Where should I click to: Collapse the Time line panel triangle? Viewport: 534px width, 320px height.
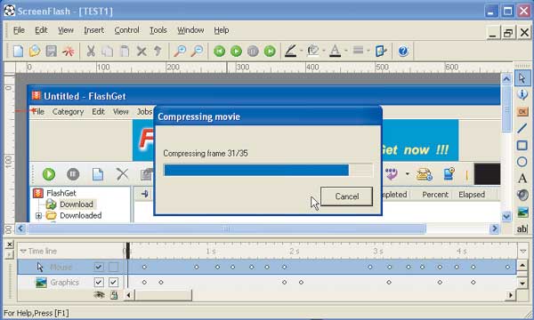pyautogui.click(x=23, y=252)
